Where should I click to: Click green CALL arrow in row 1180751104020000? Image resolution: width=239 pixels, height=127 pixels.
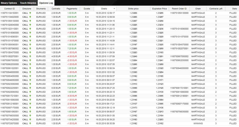click(x=30, y=17)
